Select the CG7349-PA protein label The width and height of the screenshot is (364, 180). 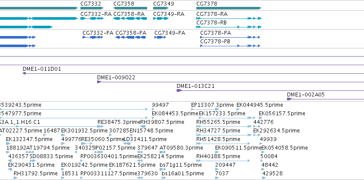170,33
